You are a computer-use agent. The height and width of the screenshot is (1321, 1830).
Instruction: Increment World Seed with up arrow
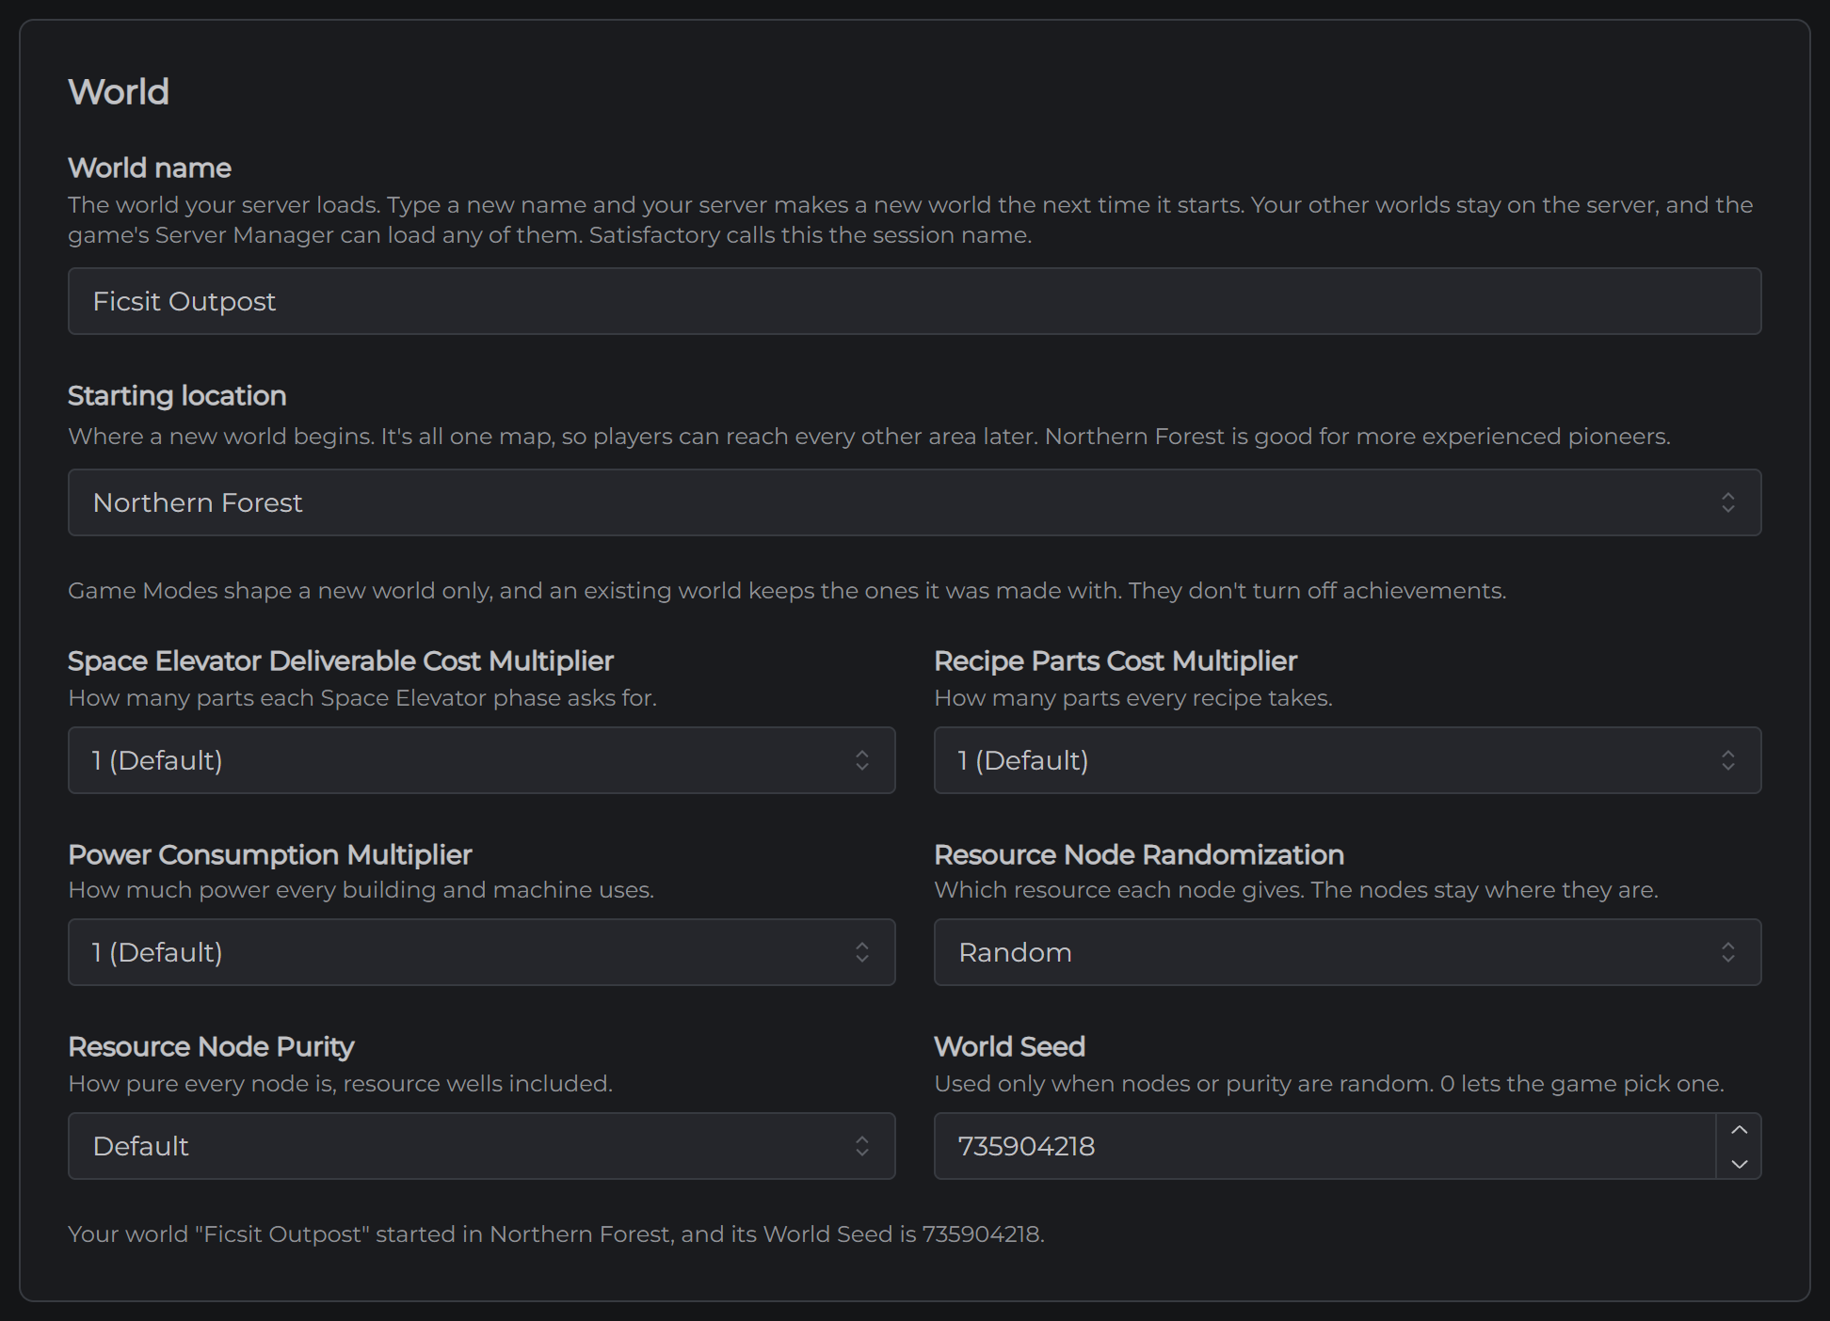point(1739,1130)
